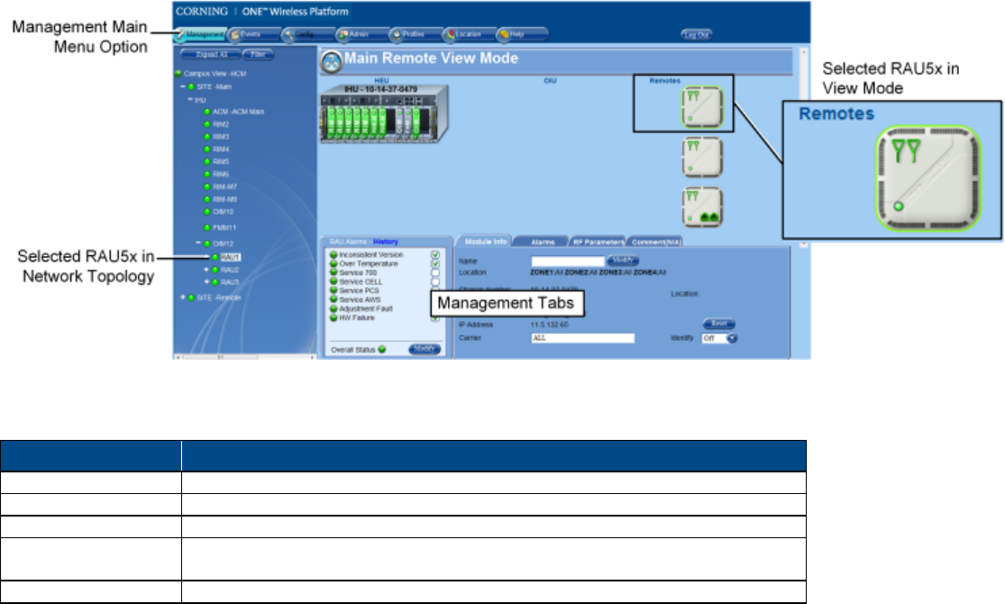Switch to the Module Info tab
Viewport: 1005px width, 604px height.
click(x=485, y=242)
